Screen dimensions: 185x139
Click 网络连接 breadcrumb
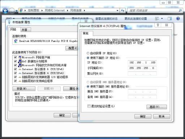click(x=76, y=10)
